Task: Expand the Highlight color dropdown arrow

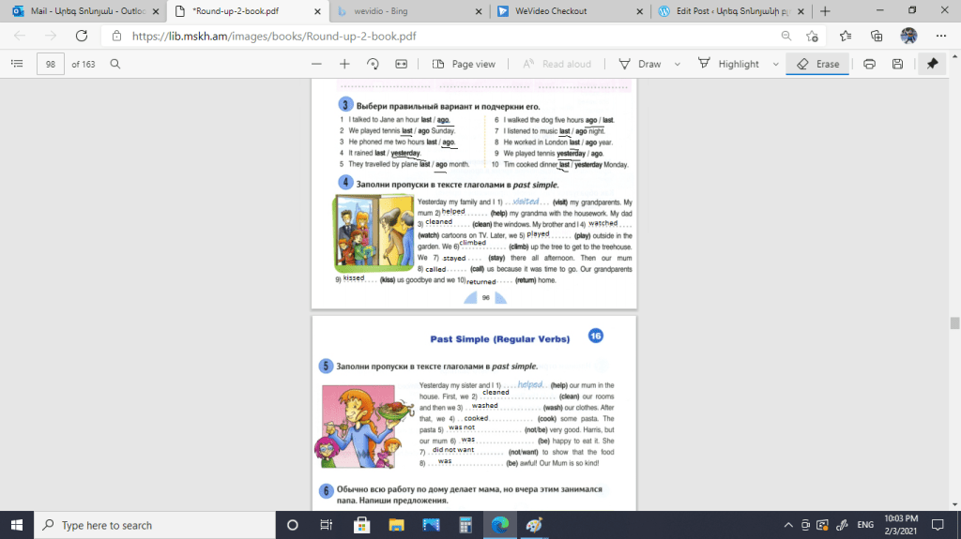Action: (x=775, y=64)
